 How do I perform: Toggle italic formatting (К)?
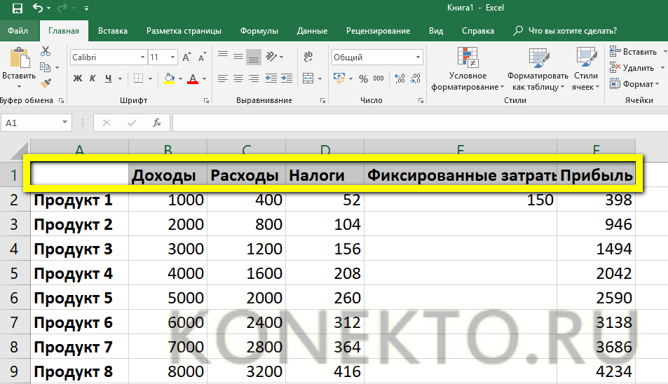(x=93, y=78)
